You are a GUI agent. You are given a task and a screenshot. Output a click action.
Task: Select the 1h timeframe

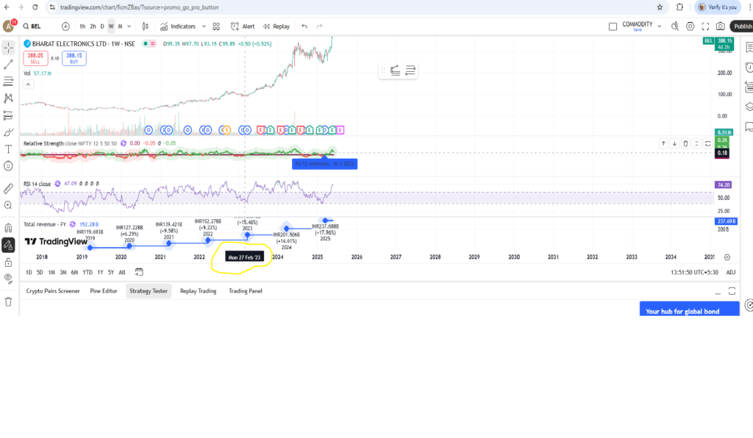coord(82,26)
